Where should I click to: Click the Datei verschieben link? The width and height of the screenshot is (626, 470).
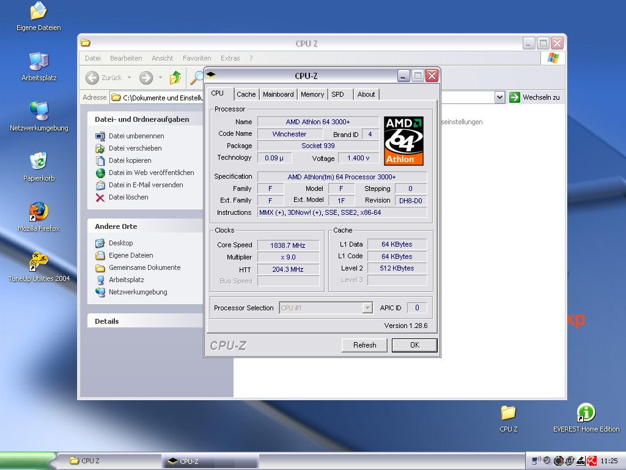tap(135, 148)
